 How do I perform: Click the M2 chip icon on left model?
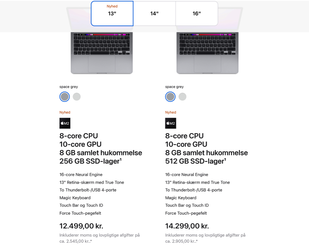[x=65, y=123]
